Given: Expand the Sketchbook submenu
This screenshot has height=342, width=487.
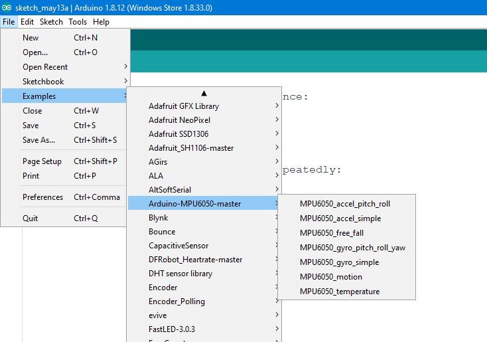Looking at the screenshot, I should pos(65,82).
